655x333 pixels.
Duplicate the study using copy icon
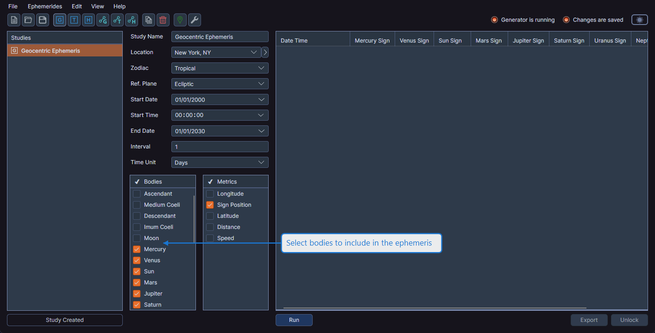click(148, 20)
